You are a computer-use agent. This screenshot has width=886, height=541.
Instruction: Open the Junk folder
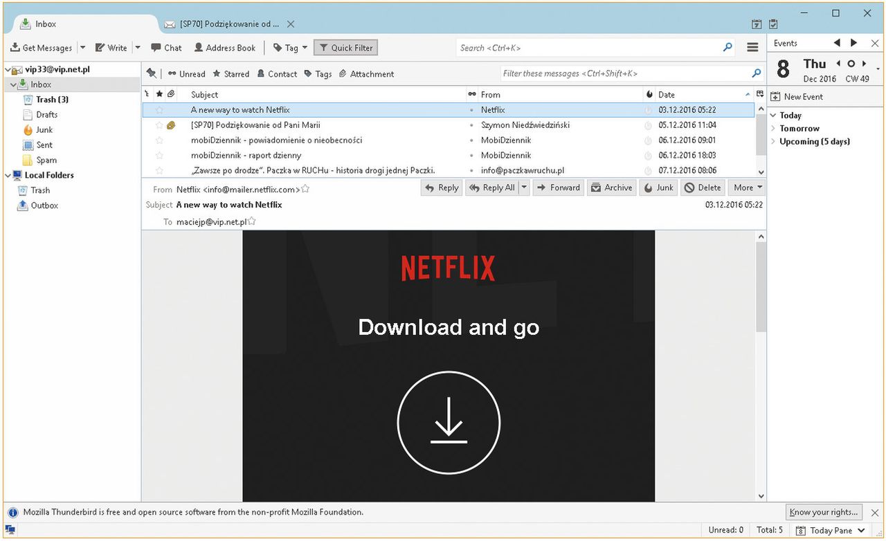pos(44,130)
